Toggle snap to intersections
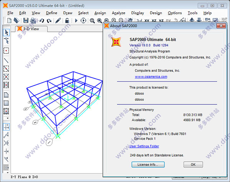Screen dimensions: 230x182 coord(6,143)
